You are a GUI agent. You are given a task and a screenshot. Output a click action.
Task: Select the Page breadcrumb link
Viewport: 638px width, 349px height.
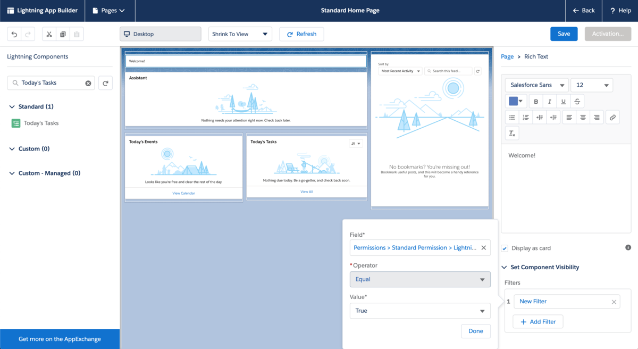(507, 56)
